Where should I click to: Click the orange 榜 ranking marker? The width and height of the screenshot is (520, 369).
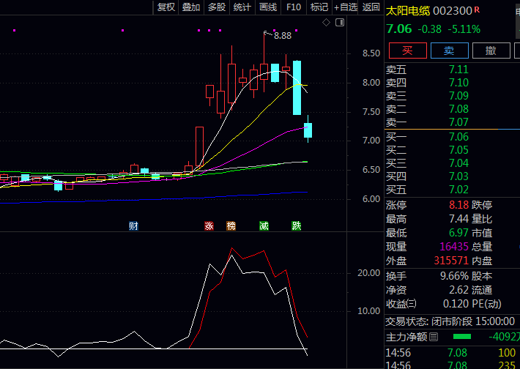tap(231, 225)
